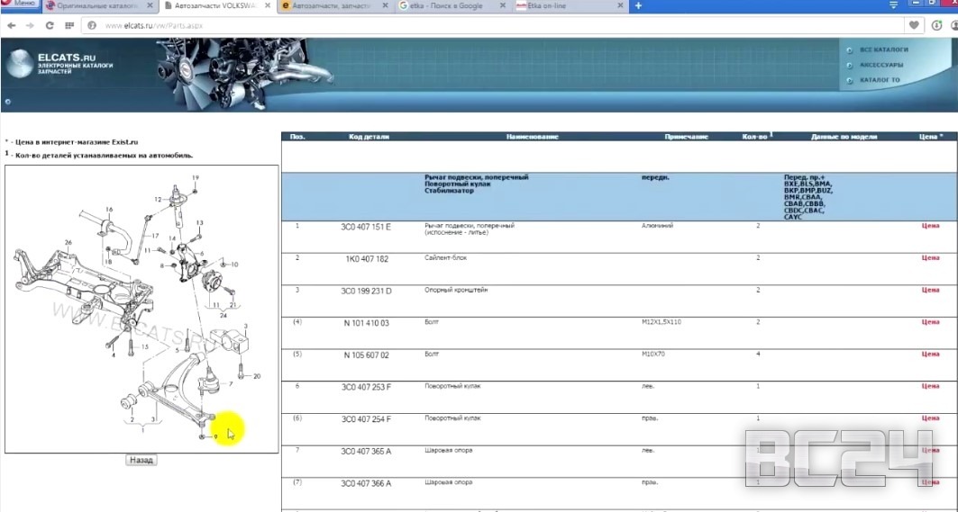Screen dimensions: 958x512
Task: Open new tab with plus button
Action: point(638,6)
